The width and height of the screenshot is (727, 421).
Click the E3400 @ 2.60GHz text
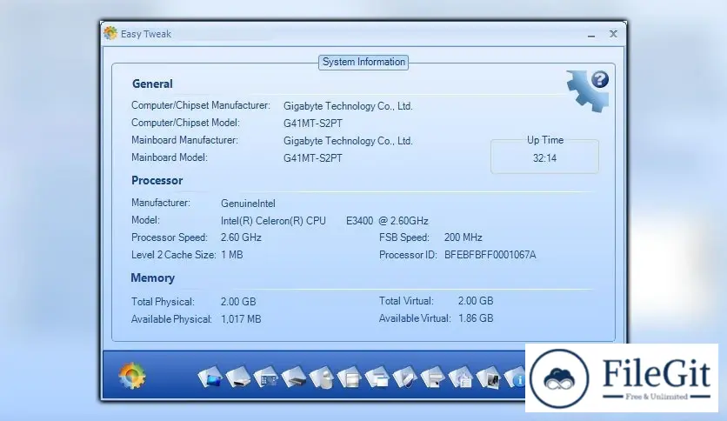click(x=387, y=221)
